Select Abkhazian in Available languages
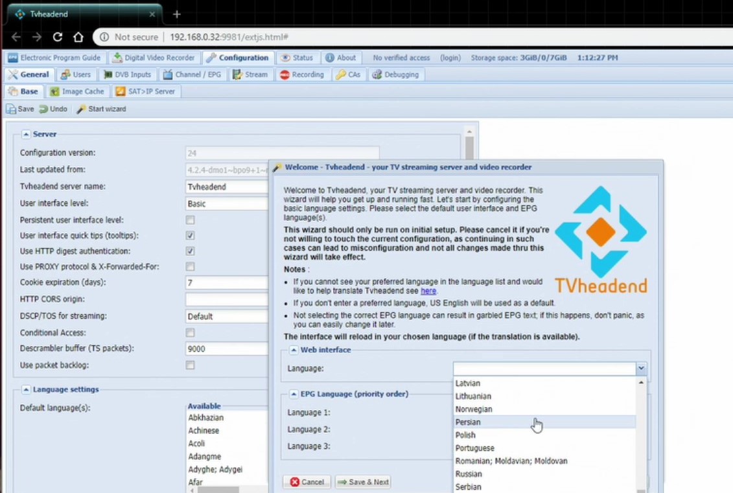The width and height of the screenshot is (733, 493). 205,418
